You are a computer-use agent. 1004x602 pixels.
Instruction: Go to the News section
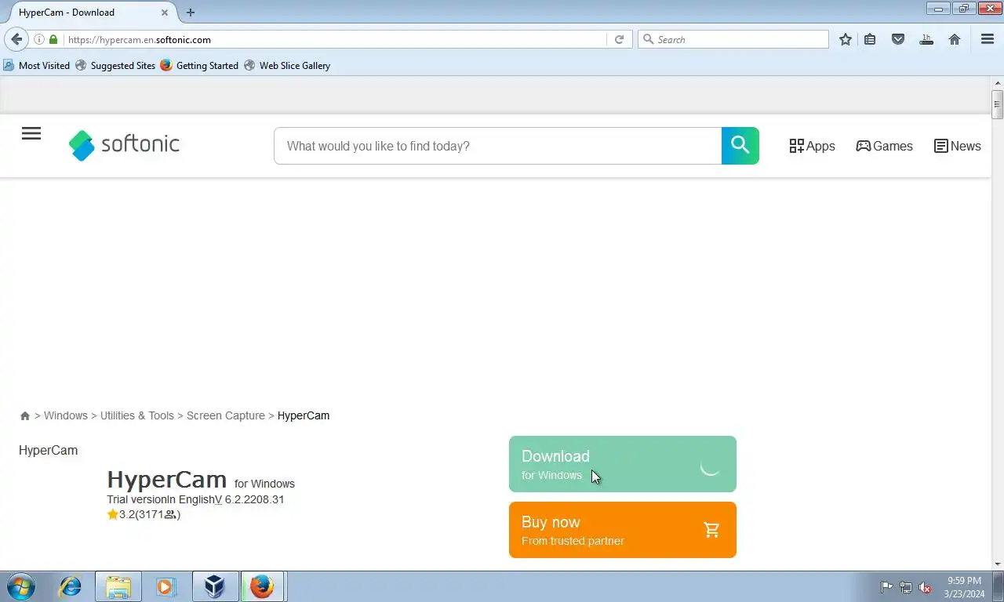pyautogui.click(x=957, y=146)
